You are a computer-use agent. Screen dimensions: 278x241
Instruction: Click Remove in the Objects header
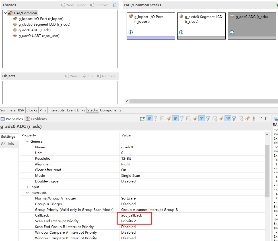point(106,76)
